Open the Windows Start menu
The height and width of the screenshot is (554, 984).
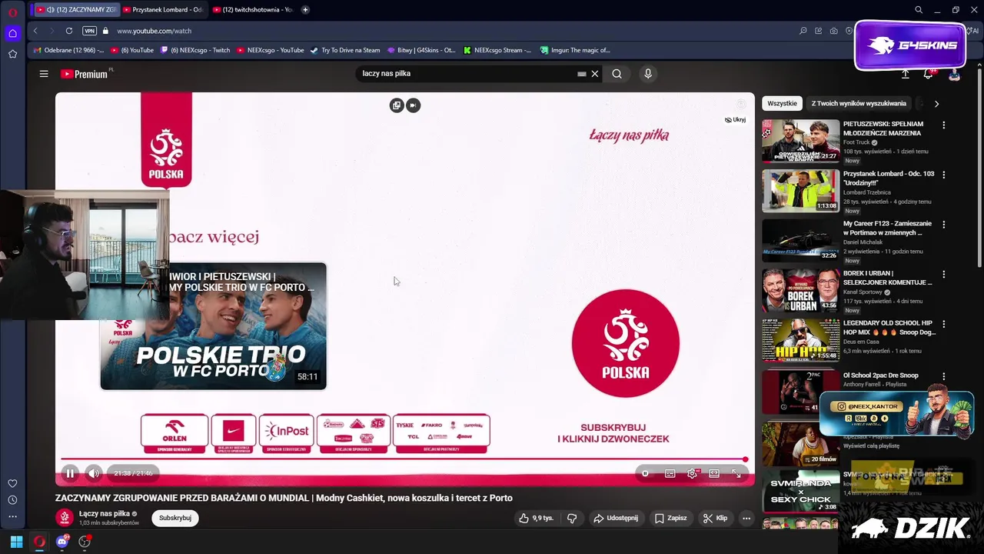16,542
